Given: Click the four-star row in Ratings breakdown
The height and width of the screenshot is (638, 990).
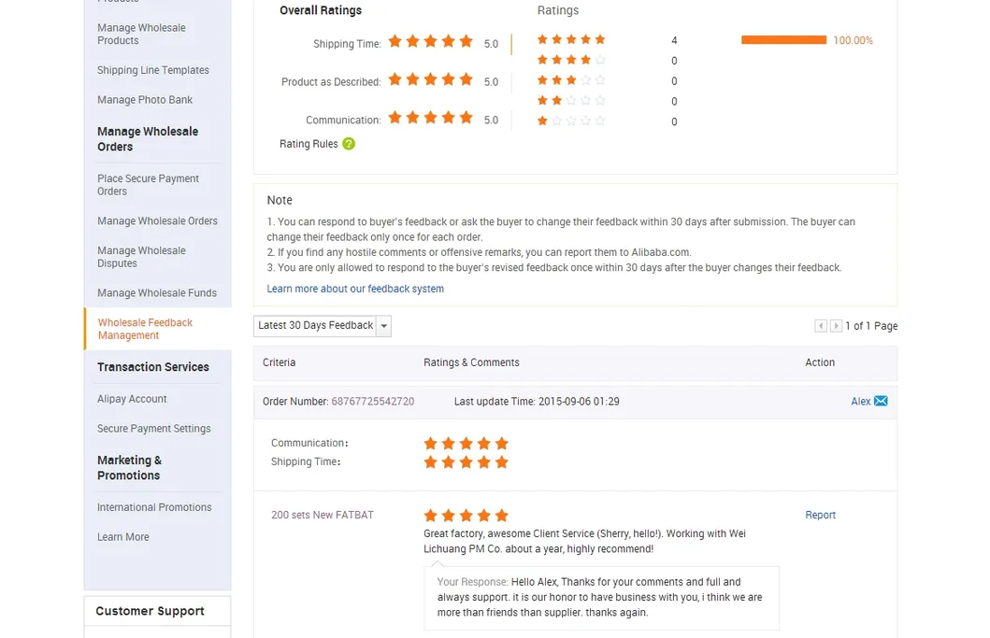Looking at the screenshot, I should point(571,61).
